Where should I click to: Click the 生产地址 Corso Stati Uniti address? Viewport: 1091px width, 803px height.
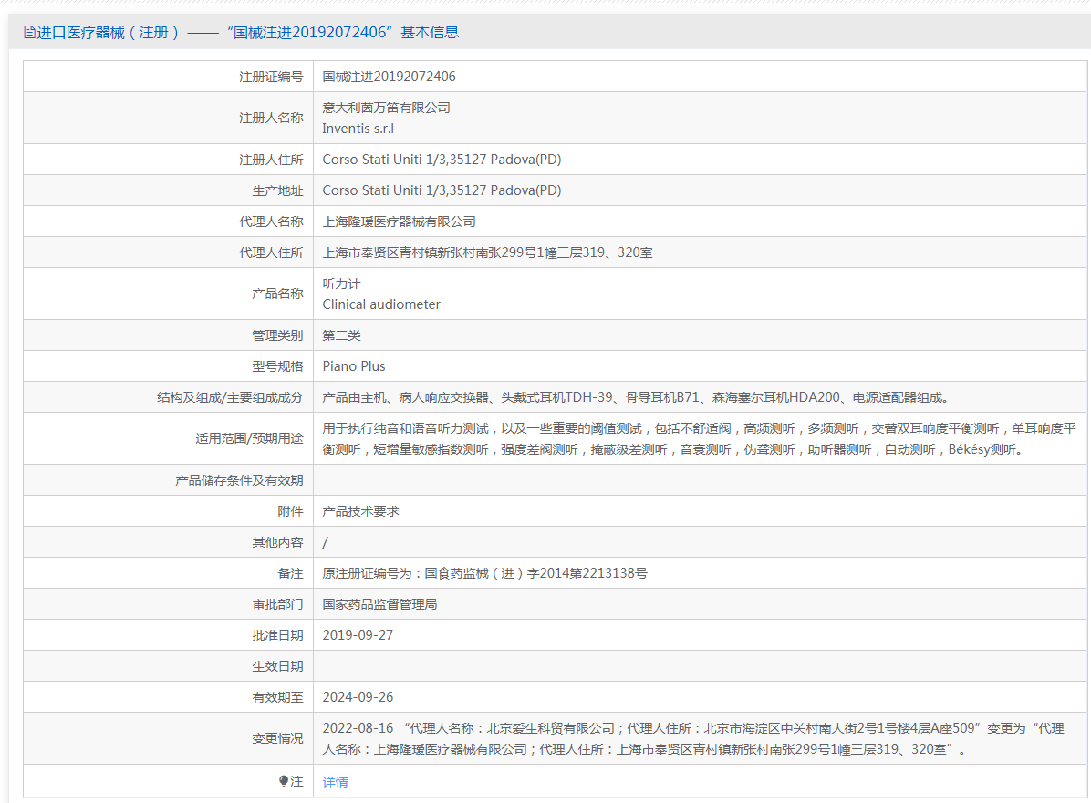coord(442,190)
